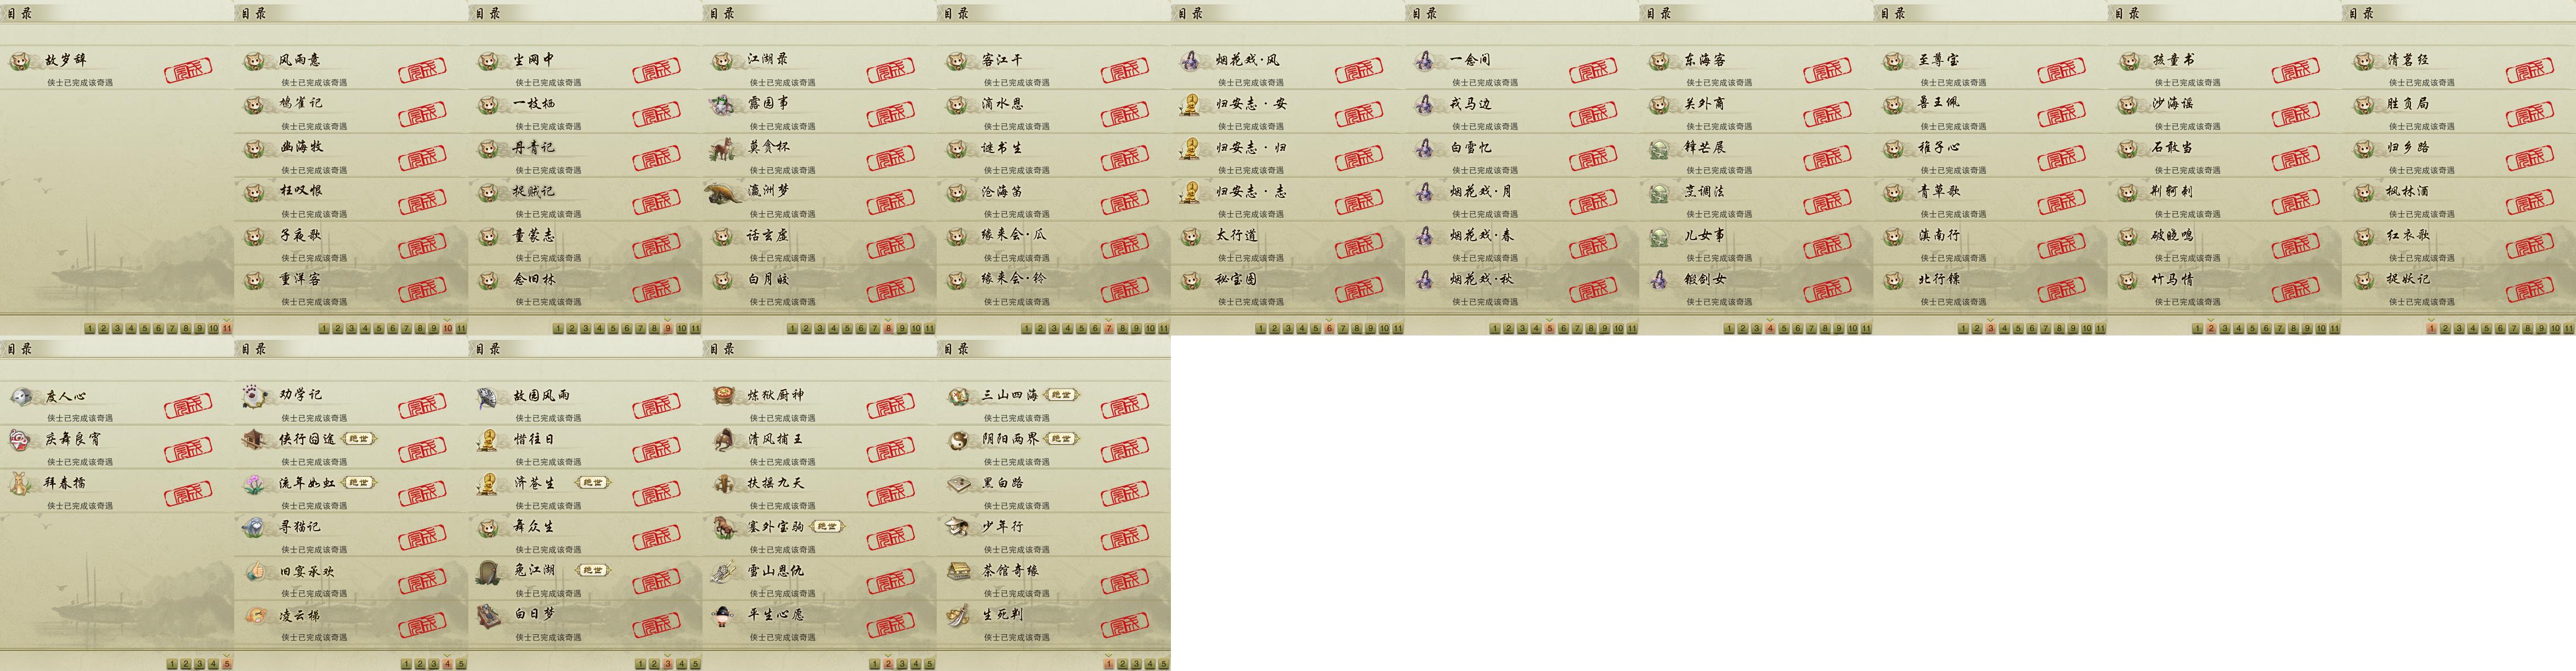Open the yin-yang icon beside 阴阳两界
Screen dimensions: 2576x671
957,439
